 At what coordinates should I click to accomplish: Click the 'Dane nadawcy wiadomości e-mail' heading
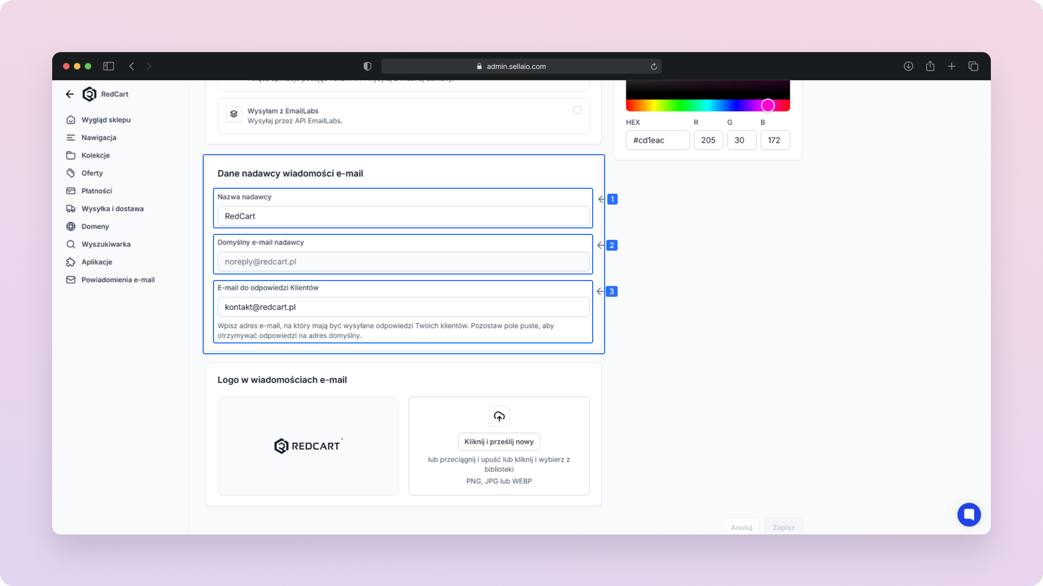pos(290,174)
